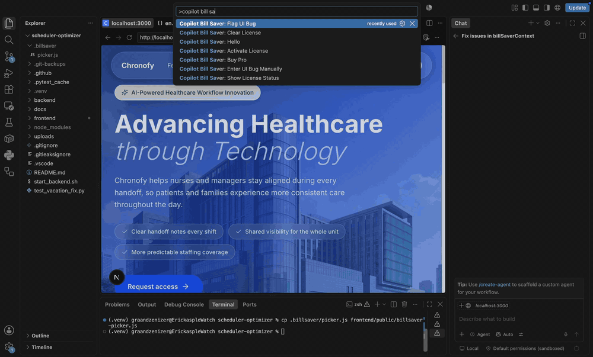Start voice input microphone in chat
Image resolution: width=593 pixels, height=357 pixels.
[566, 335]
